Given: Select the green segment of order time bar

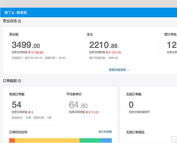Looking at the screenshot, I should 90,140.
